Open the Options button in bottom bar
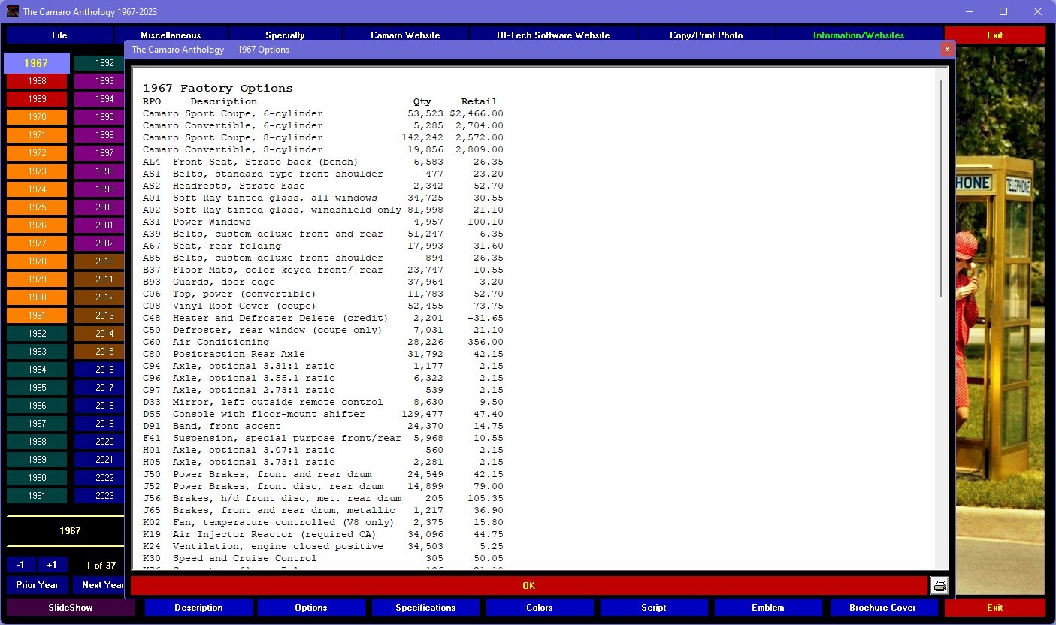 pos(311,608)
